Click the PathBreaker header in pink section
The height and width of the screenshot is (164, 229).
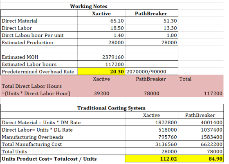151,79
